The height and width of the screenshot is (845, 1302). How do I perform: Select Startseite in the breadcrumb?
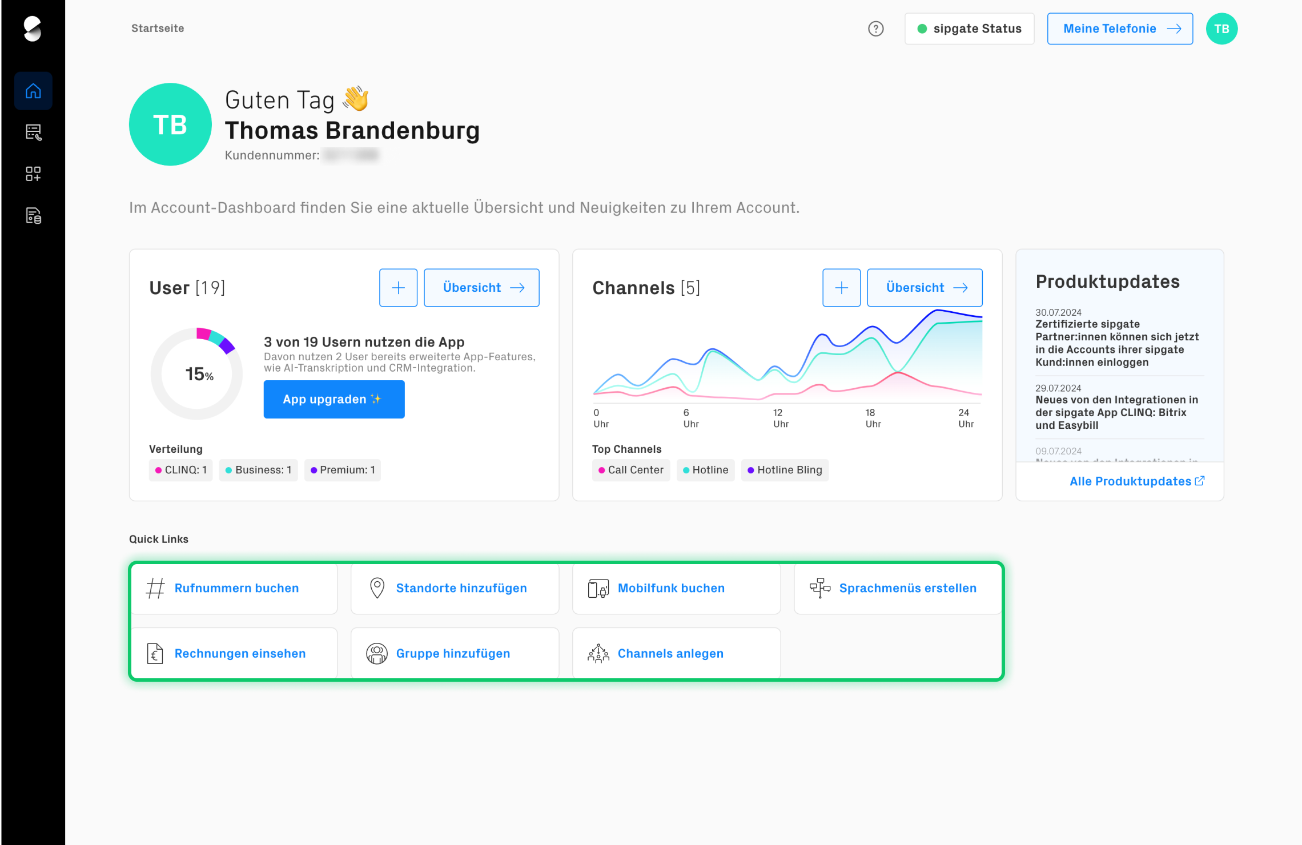(x=158, y=28)
